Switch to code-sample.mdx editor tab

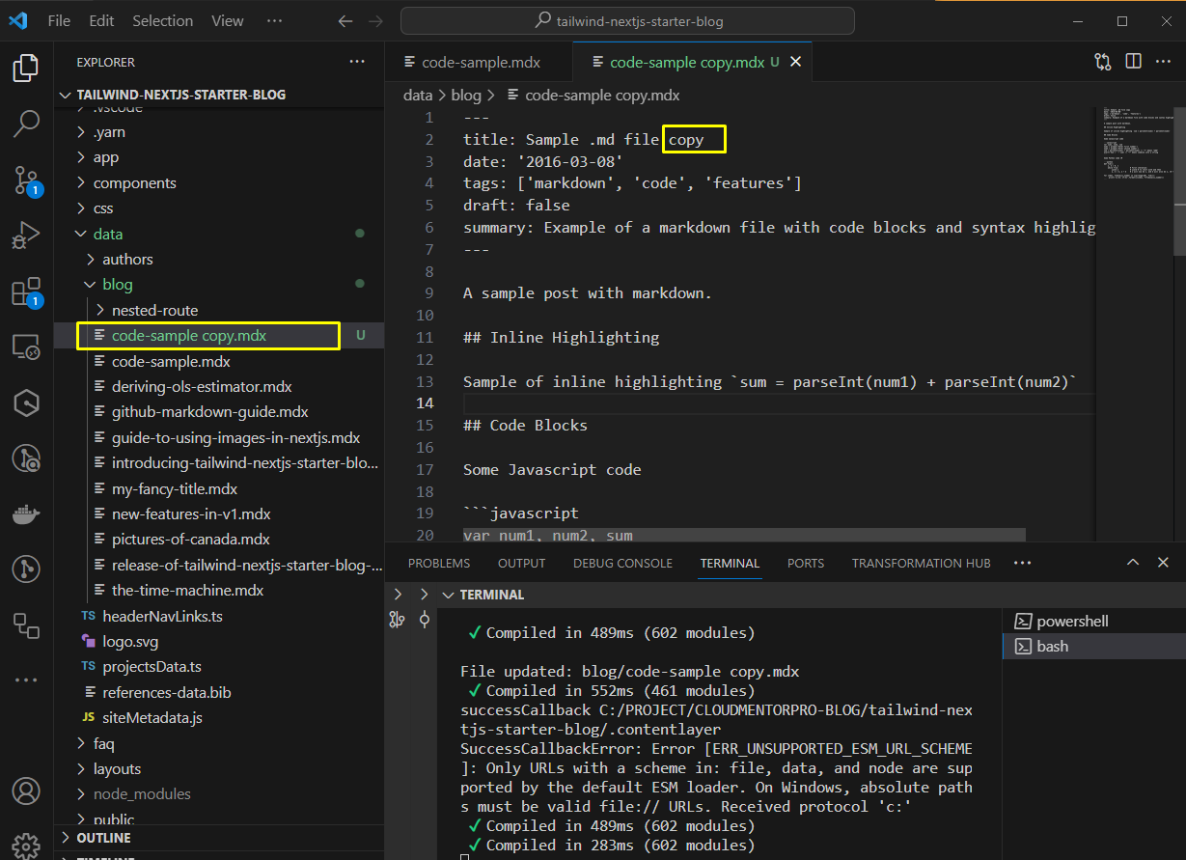pyautogui.click(x=480, y=62)
